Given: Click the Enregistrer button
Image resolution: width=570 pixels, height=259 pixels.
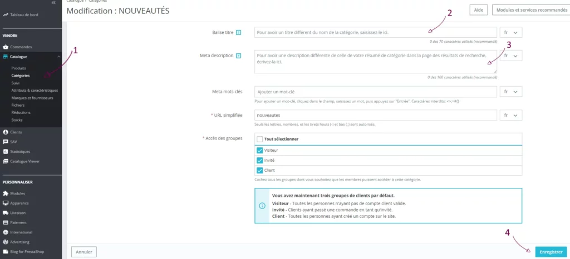Looking at the screenshot, I should pyautogui.click(x=551, y=252).
